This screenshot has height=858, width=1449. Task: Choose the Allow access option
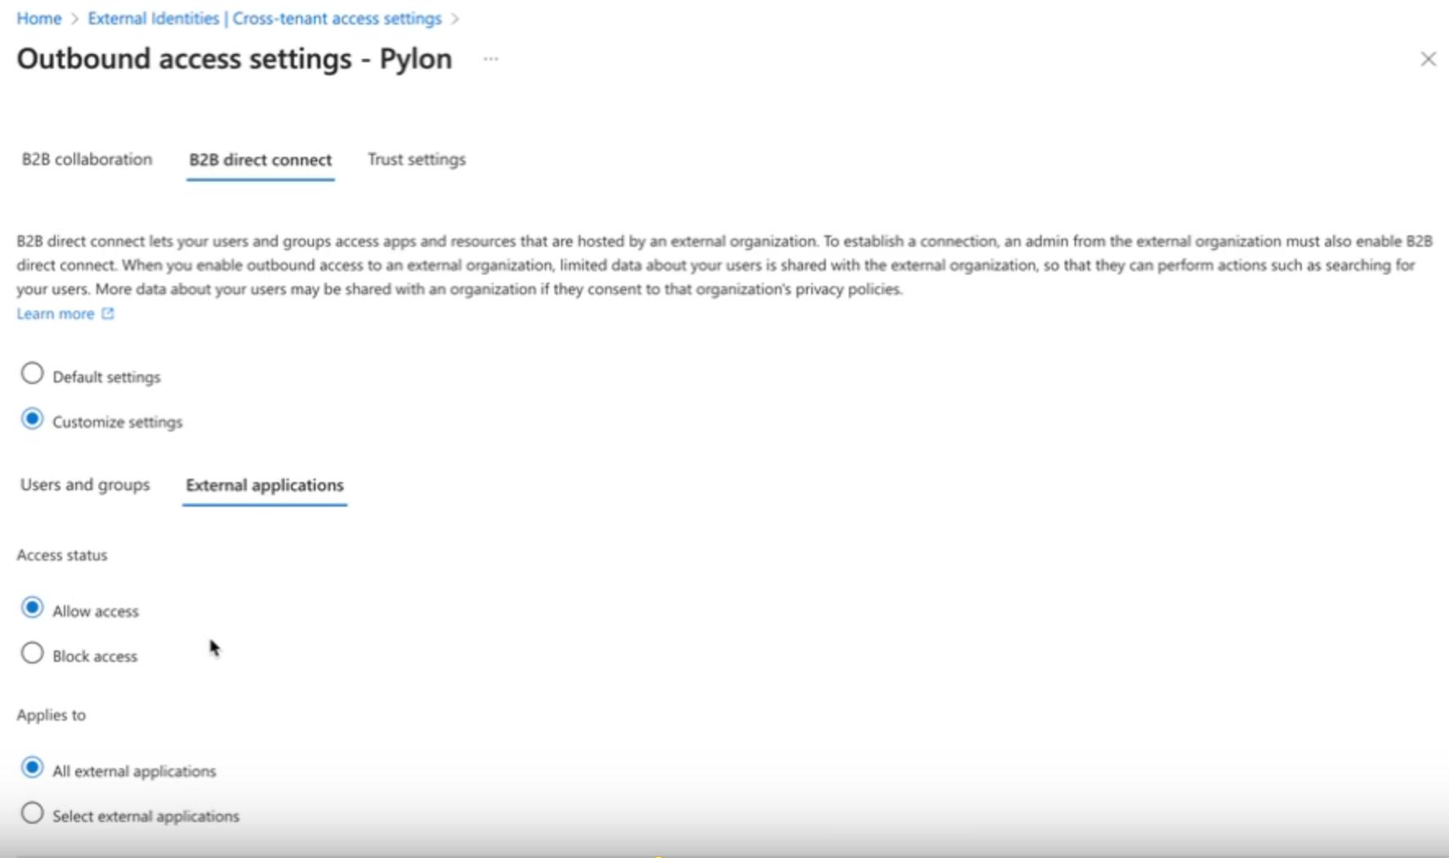coord(32,608)
